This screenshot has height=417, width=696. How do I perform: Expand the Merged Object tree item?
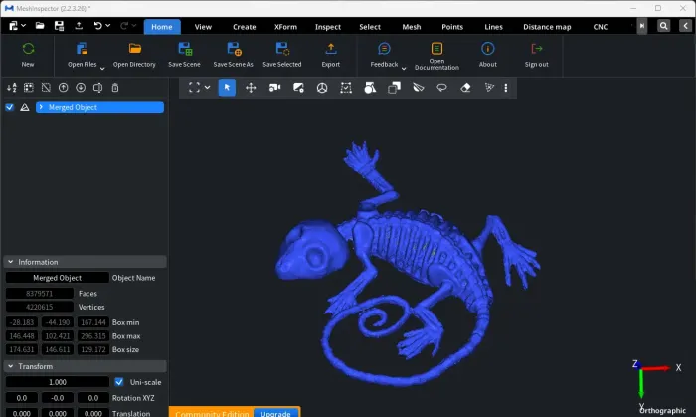point(41,107)
